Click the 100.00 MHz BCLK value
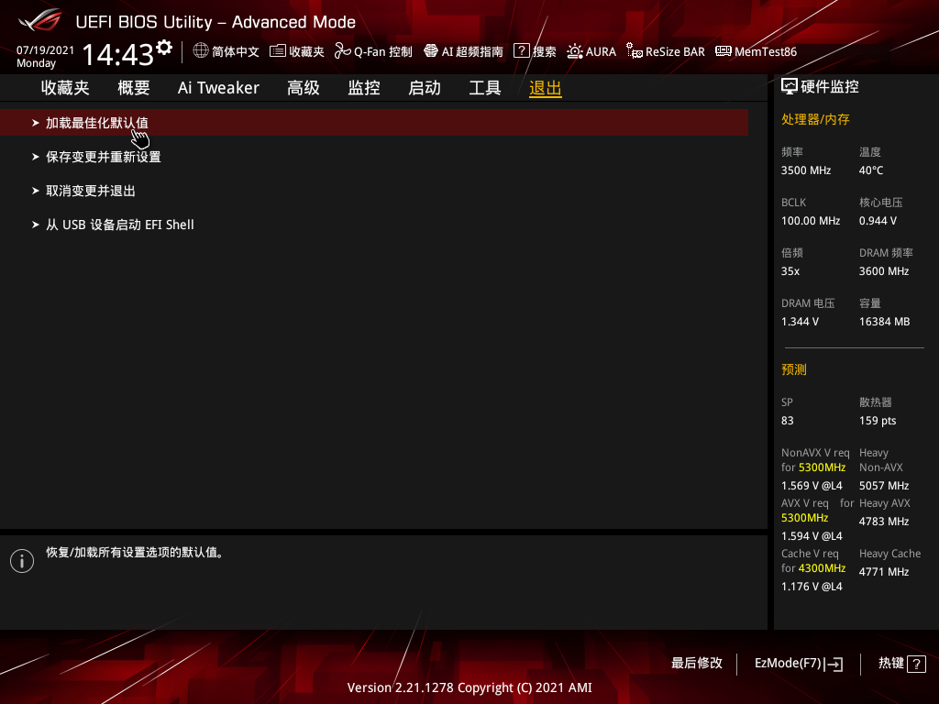Screen dimensions: 939x704 tap(811, 221)
